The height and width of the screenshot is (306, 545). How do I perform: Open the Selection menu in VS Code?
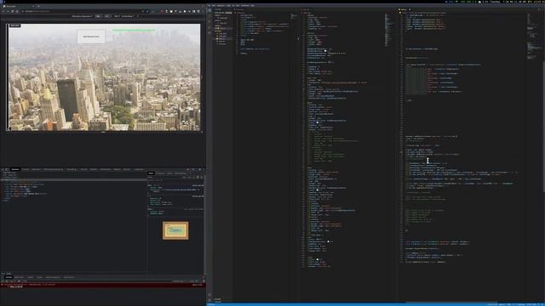tap(221, 6)
